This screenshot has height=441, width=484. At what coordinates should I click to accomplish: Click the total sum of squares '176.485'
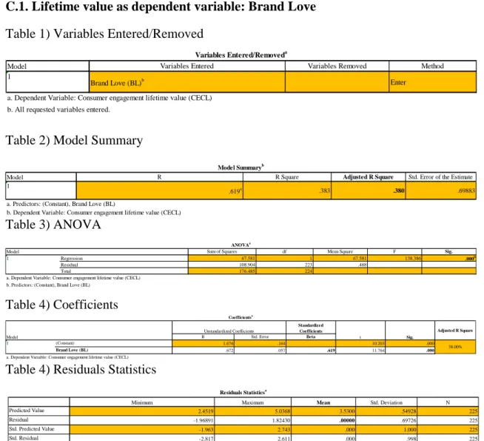tap(247, 271)
